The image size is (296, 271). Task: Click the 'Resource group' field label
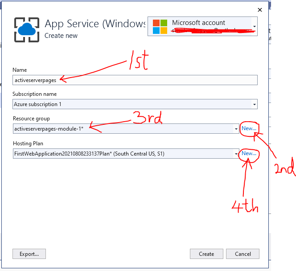click(31, 119)
